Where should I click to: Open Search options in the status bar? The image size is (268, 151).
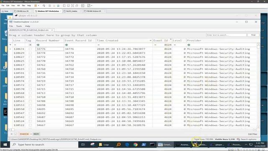point(247,139)
